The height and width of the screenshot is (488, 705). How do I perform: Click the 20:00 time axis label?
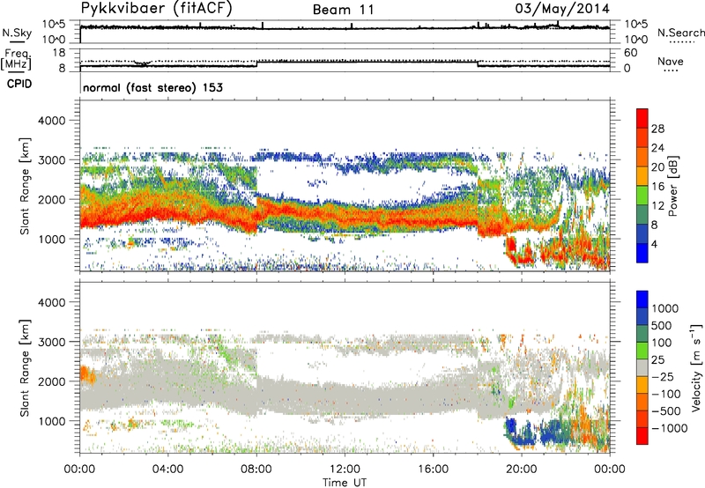click(522, 469)
